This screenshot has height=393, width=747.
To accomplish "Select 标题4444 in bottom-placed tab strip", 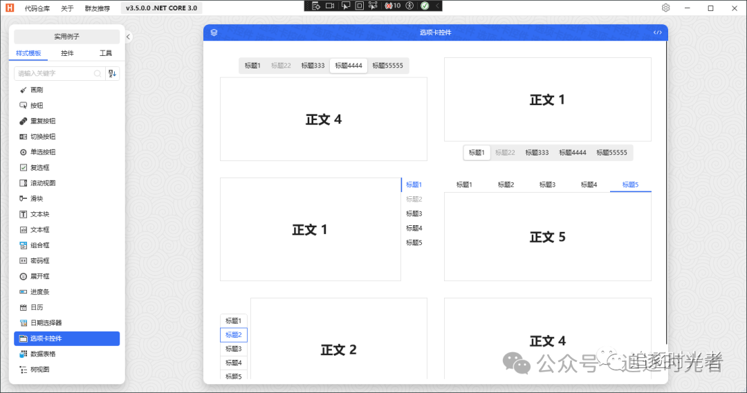I will click(x=573, y=153).
